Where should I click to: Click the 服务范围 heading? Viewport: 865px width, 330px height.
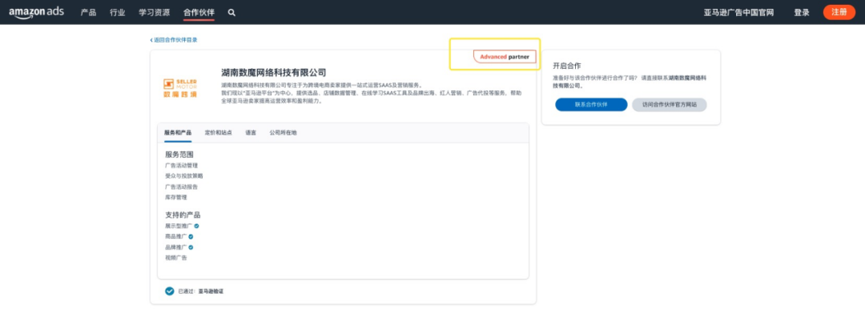(179, 155)
